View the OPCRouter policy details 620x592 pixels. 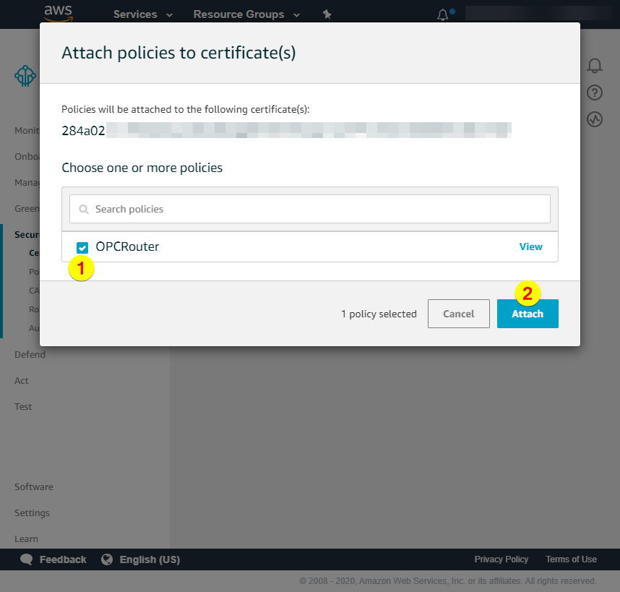coord(530,246)
